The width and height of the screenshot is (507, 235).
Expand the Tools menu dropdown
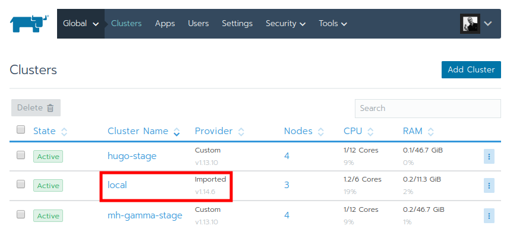(x=333, y=24)
